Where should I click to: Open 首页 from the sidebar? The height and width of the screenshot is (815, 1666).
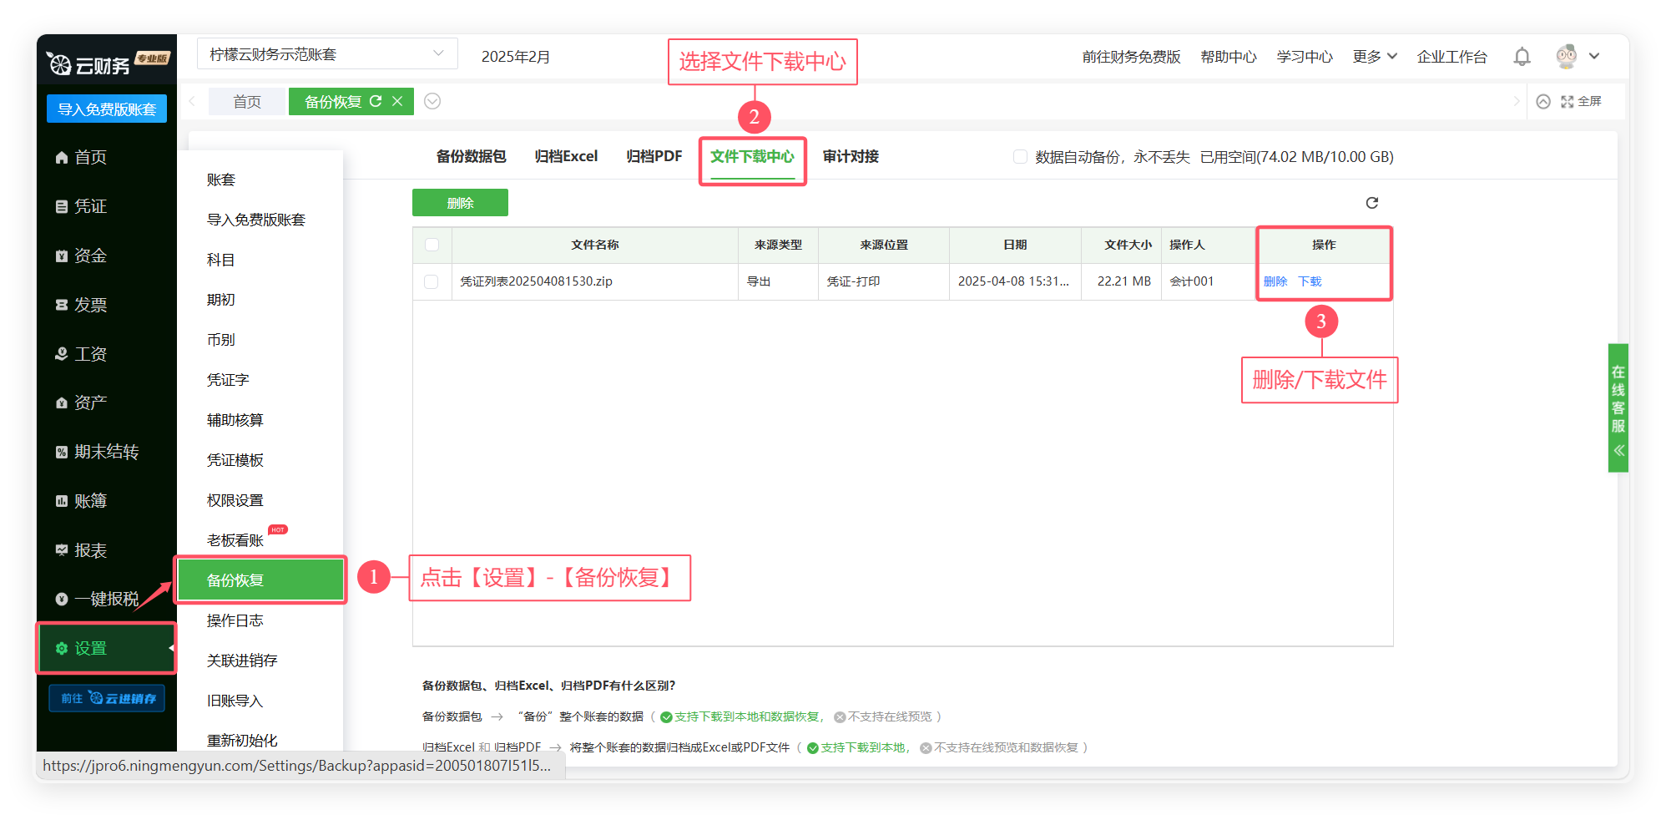(90, 158)
